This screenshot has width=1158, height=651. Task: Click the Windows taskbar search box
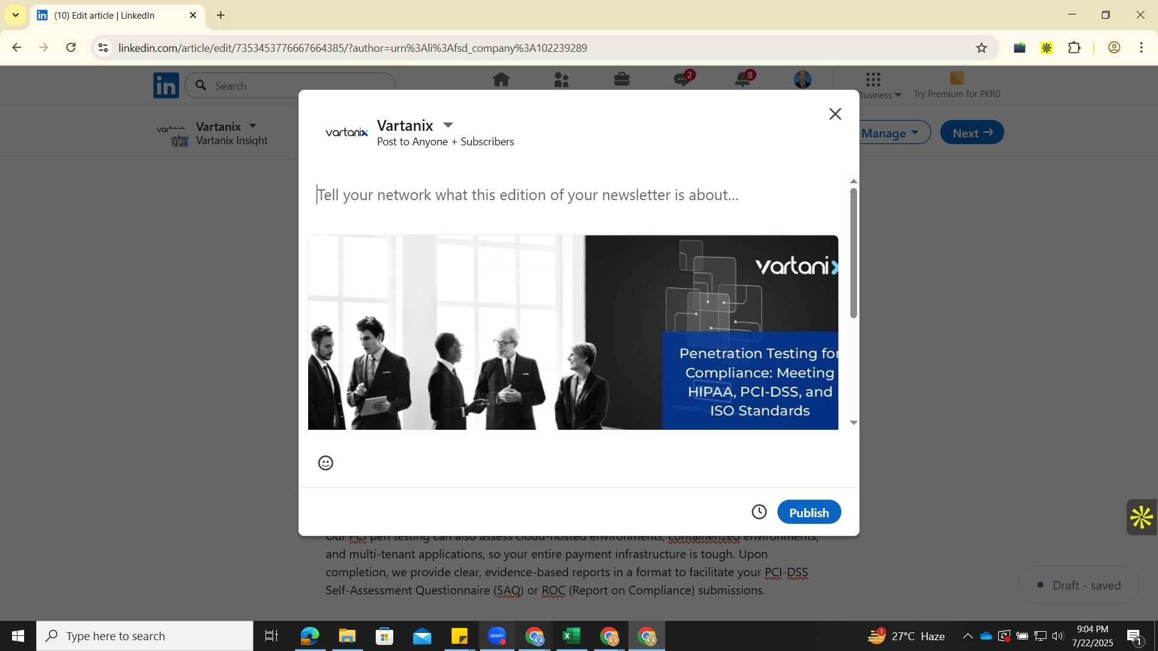coord(145,636)
